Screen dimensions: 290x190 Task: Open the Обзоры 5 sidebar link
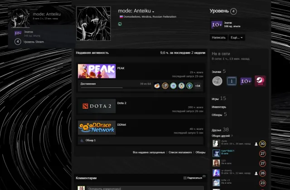(219, 114)
